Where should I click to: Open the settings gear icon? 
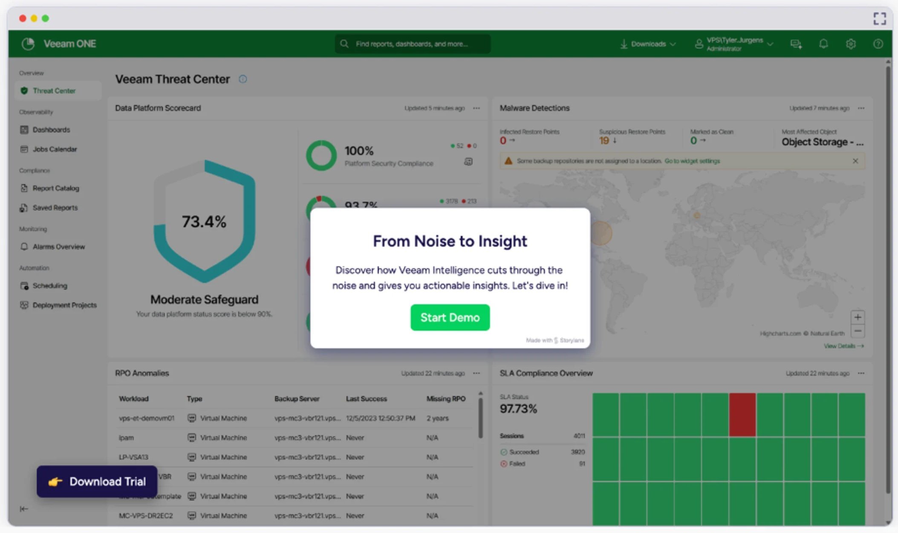click(x=851, y=44)
